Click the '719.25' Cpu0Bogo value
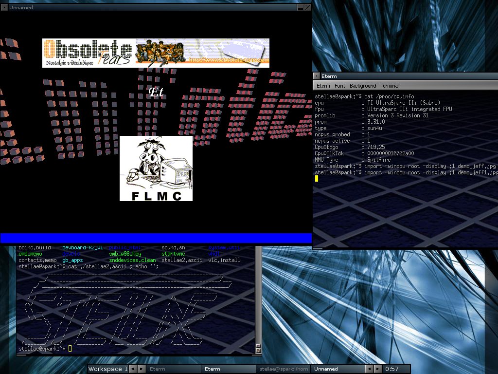Viewport: 498px width, 374px height. click(376, 147)
